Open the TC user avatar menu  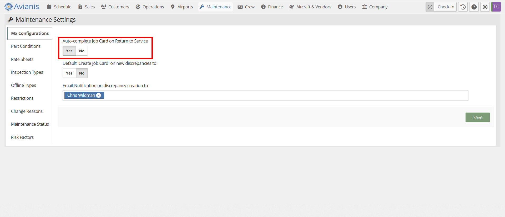496,7
